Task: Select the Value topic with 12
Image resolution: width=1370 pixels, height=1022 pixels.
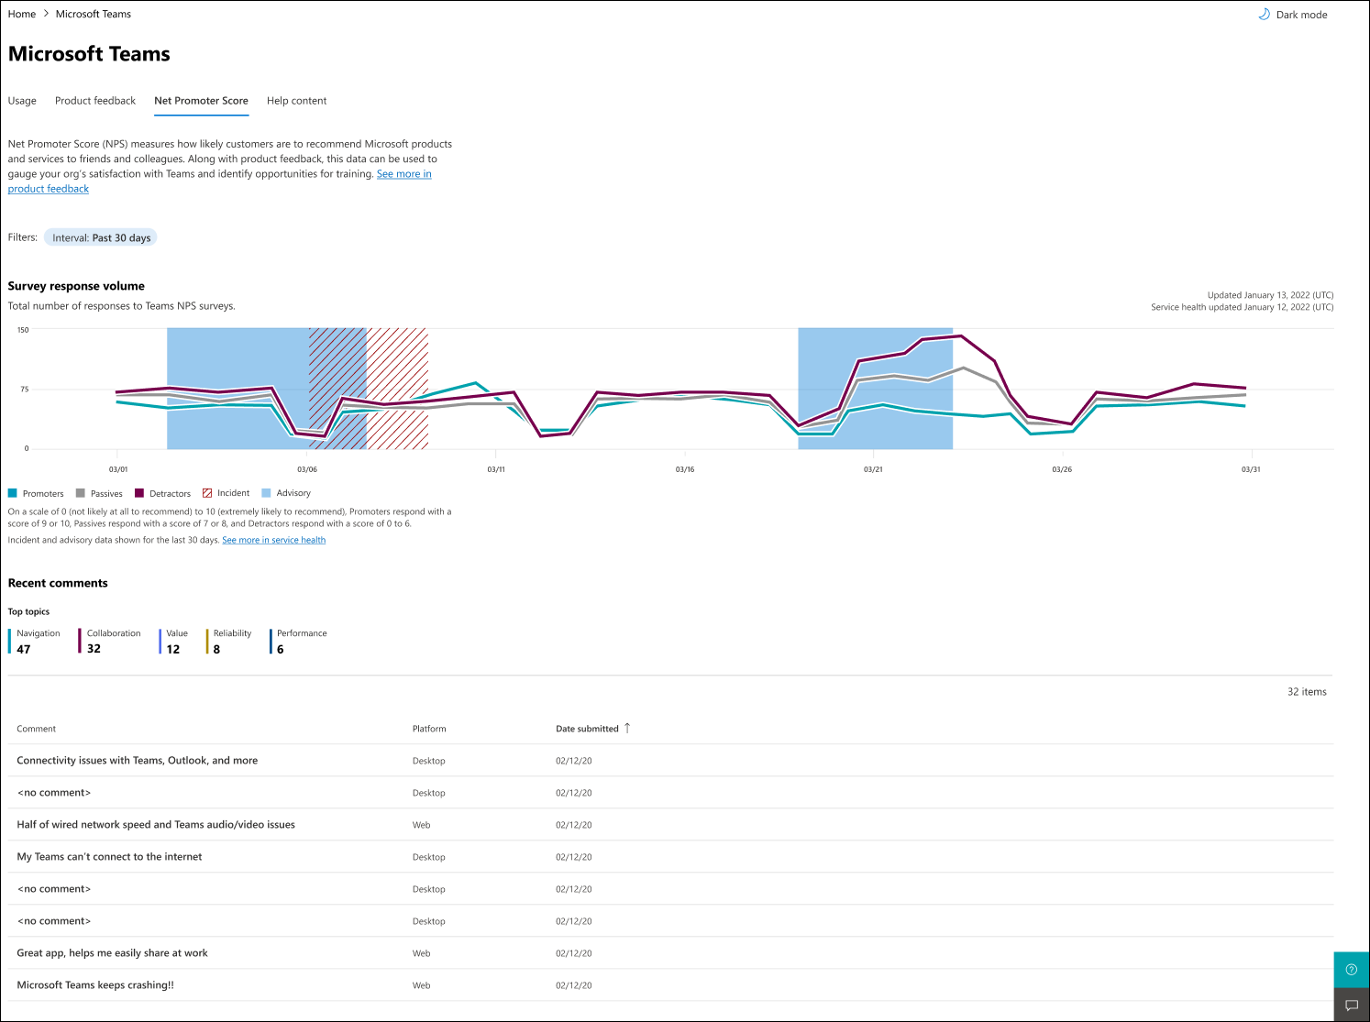Action: (173, 641)
